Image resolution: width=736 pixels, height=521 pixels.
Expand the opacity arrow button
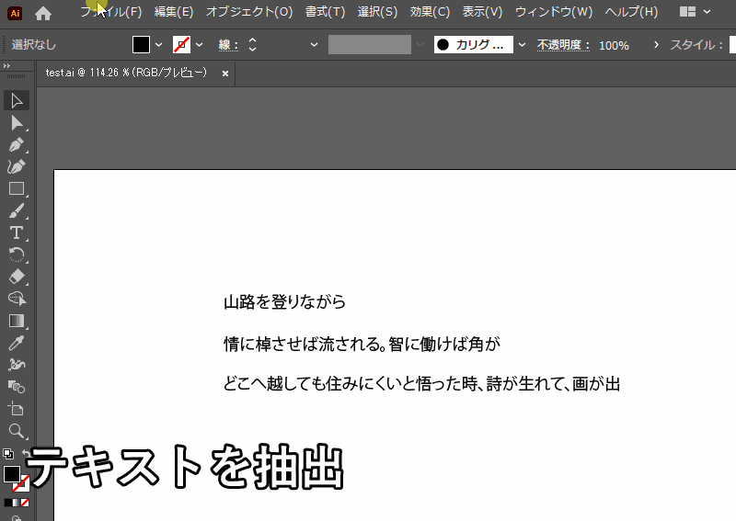pos(656,44)
